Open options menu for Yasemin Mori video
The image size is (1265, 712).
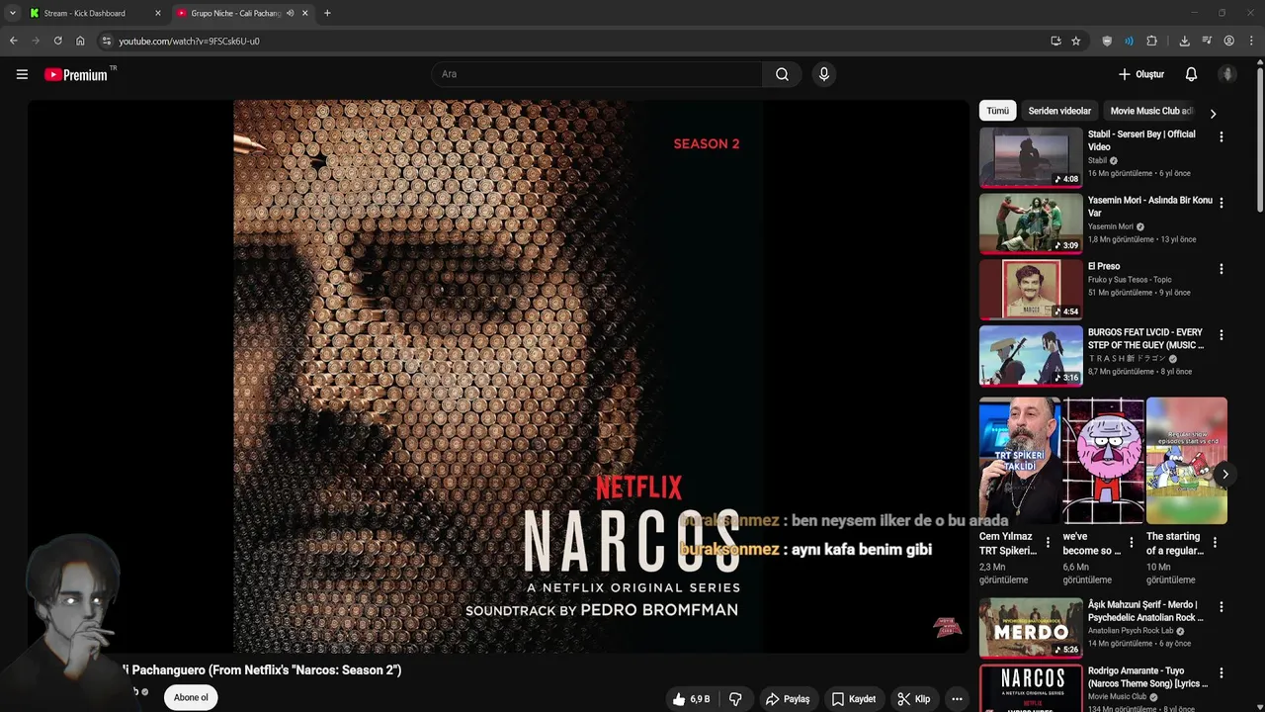pos(1221,203)
